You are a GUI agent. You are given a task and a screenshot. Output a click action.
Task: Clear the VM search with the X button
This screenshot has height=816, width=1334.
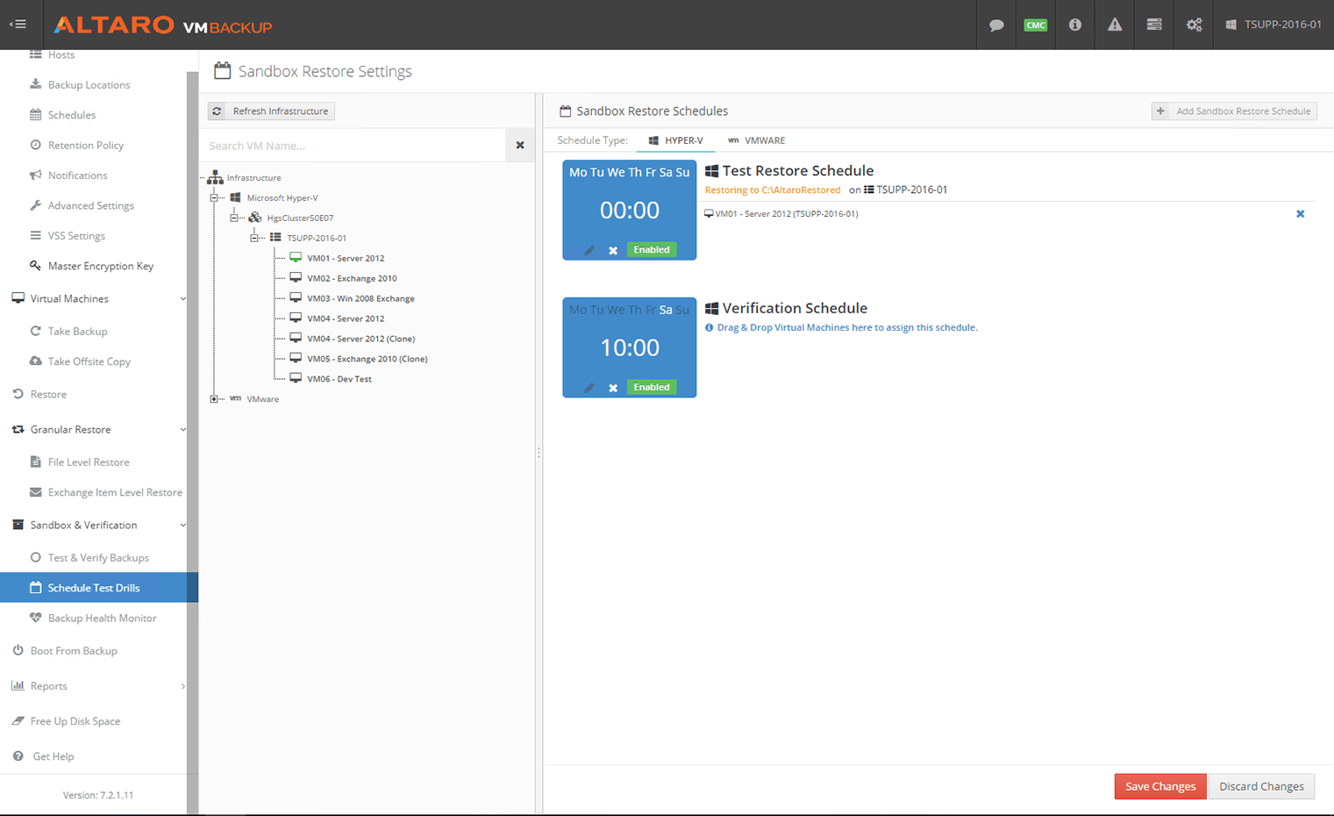(x=520, y=146)
